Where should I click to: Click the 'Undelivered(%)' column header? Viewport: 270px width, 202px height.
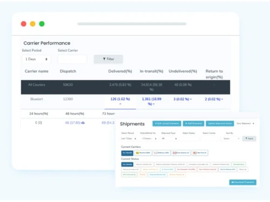pos(183,71)
